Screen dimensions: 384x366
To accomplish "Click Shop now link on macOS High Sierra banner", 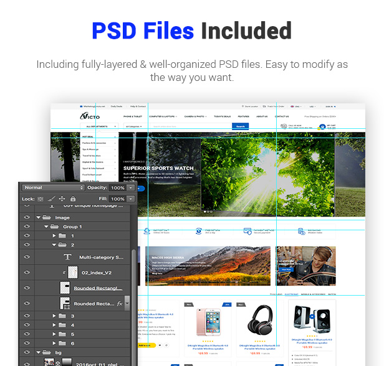I will tap(157, 273).
